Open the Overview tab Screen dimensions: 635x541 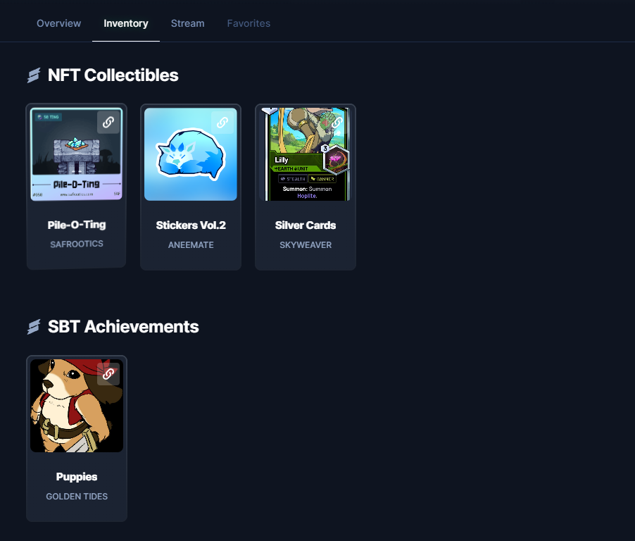58,23
